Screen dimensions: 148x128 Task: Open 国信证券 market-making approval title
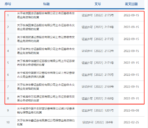point(46,27)
